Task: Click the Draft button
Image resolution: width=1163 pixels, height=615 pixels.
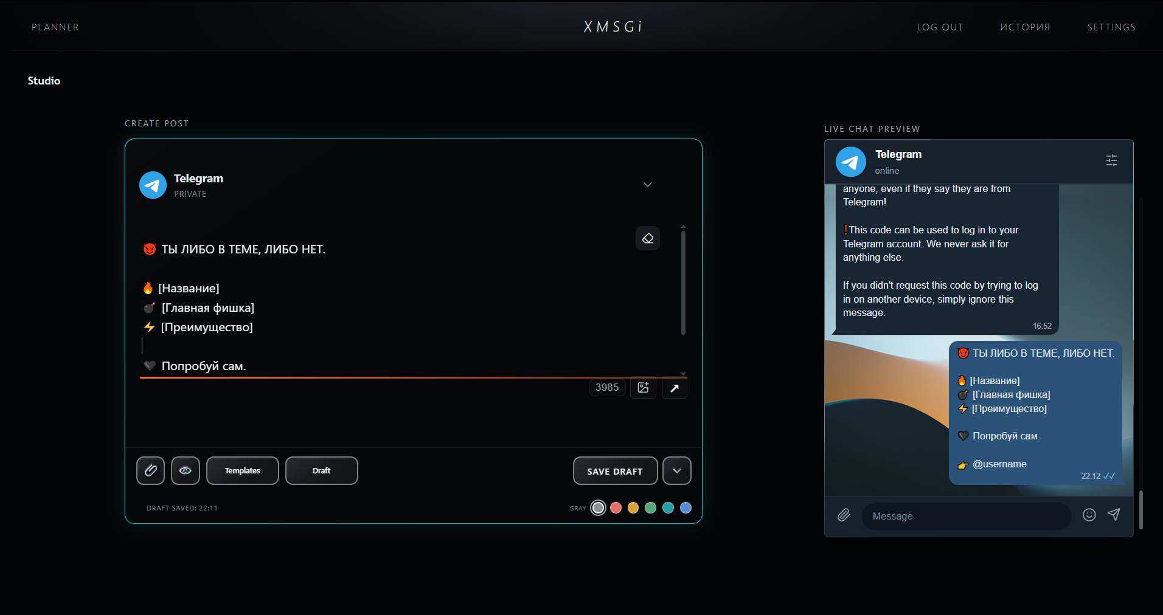Action: [322, 470]
